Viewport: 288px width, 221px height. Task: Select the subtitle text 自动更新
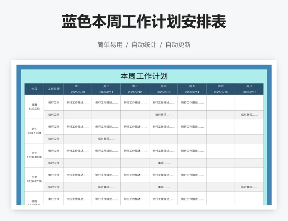(x=178, y=45)
